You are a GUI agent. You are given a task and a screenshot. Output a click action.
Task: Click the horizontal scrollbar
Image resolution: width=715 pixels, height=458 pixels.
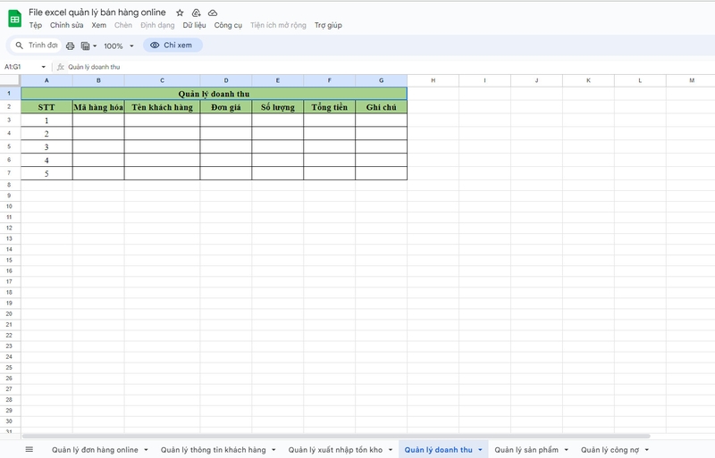pyautogui.click(x=336, y=436)
